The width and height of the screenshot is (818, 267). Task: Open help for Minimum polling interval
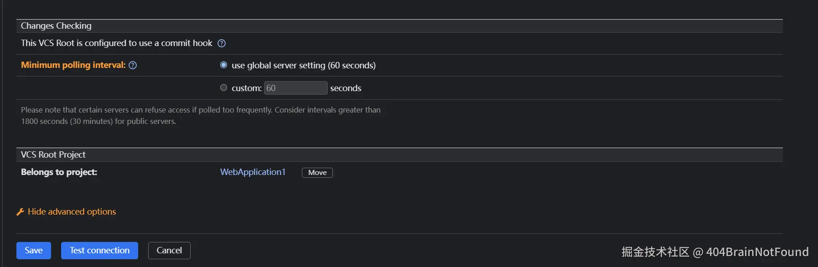[133, 65]
